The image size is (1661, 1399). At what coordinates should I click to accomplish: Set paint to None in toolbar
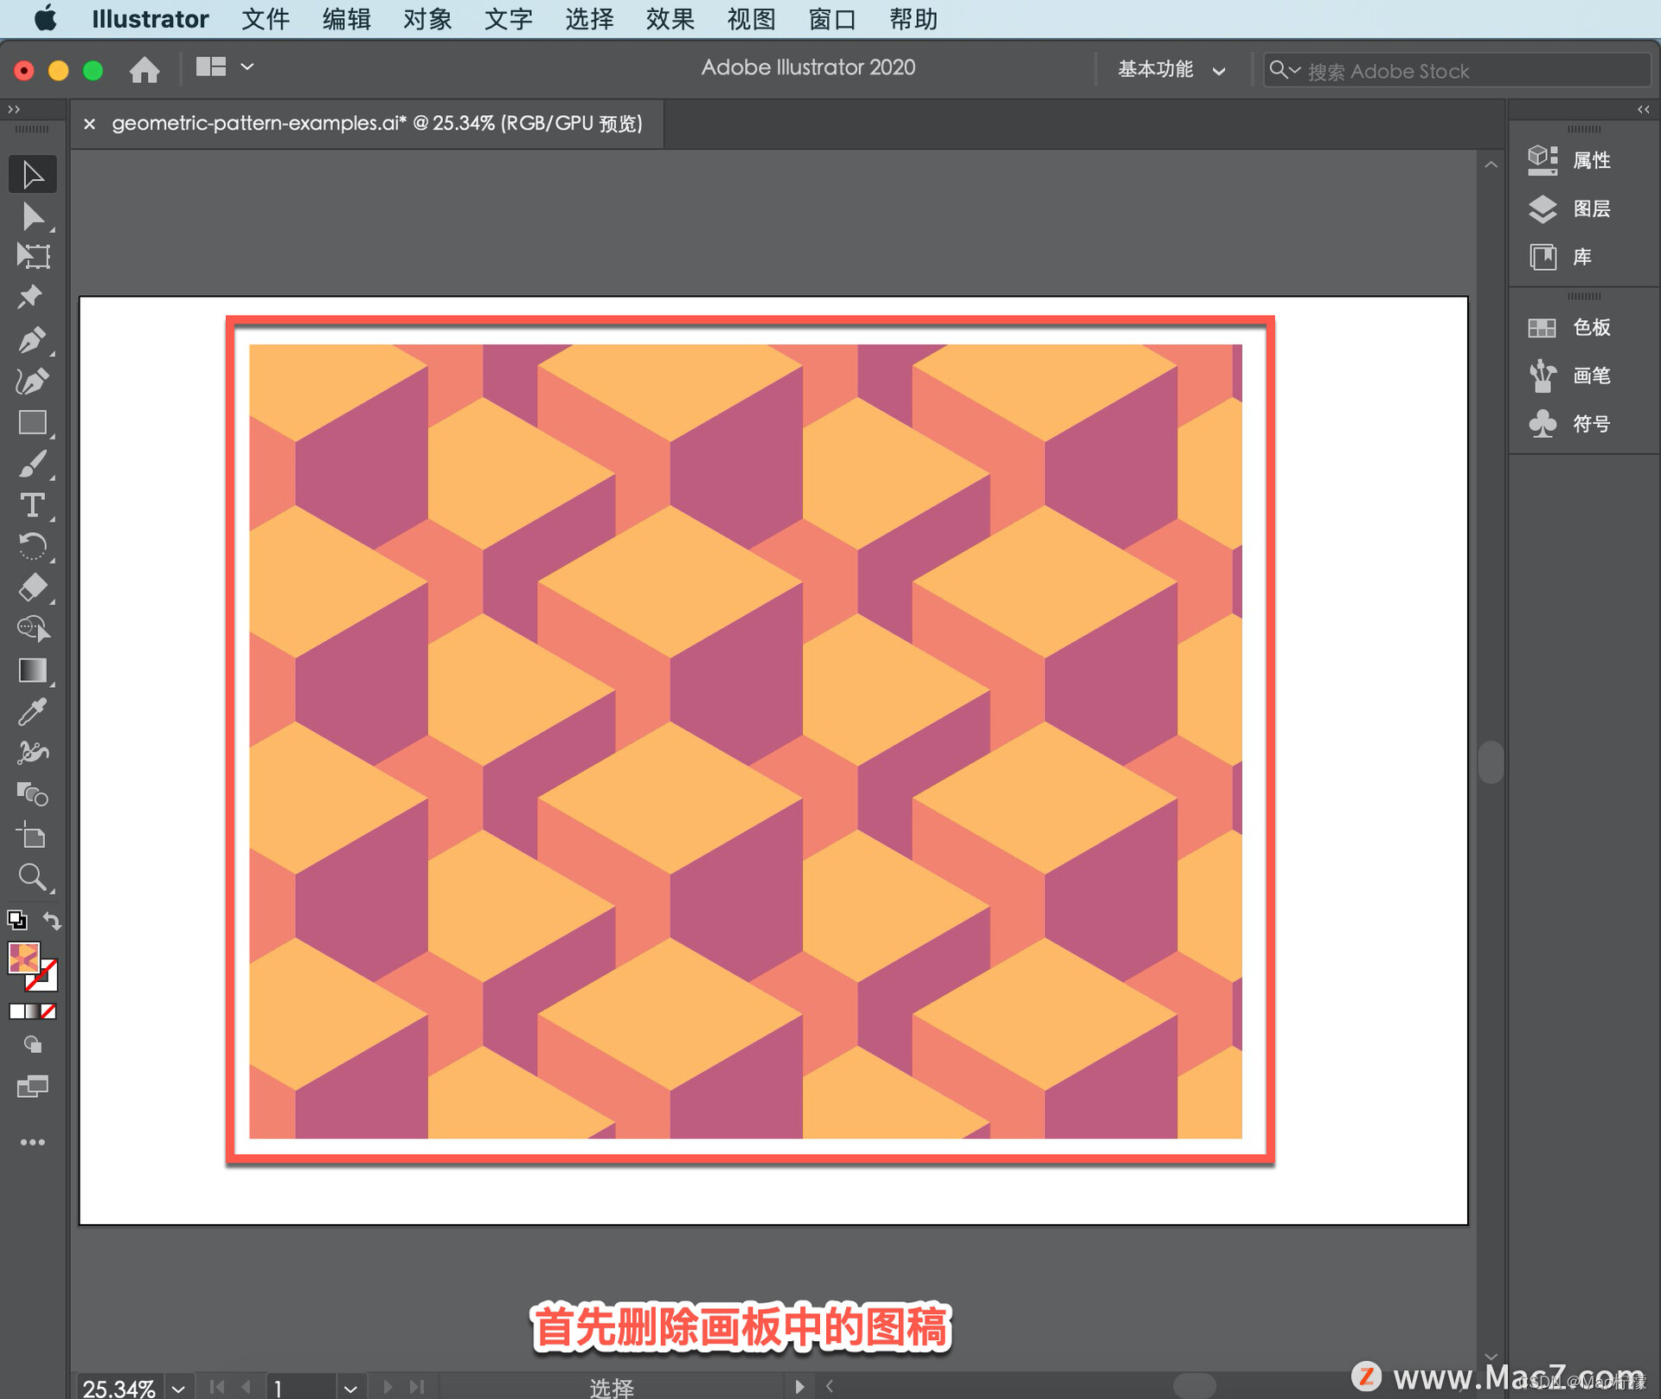click(x=49, y=1011)
